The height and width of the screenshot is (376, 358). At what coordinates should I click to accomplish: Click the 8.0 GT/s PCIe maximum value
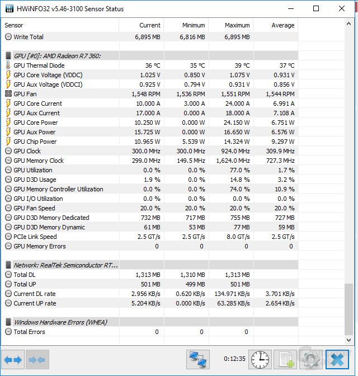[x=238, y=237]
